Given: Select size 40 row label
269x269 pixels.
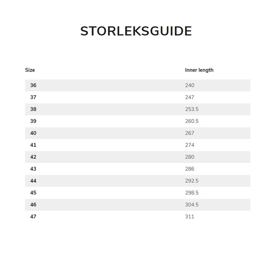Looking at the screenshot, I should [x=33, y=133].
